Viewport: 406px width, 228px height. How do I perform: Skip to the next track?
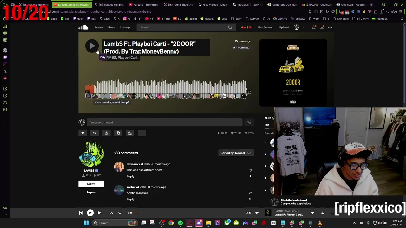(x=99, y=213)
